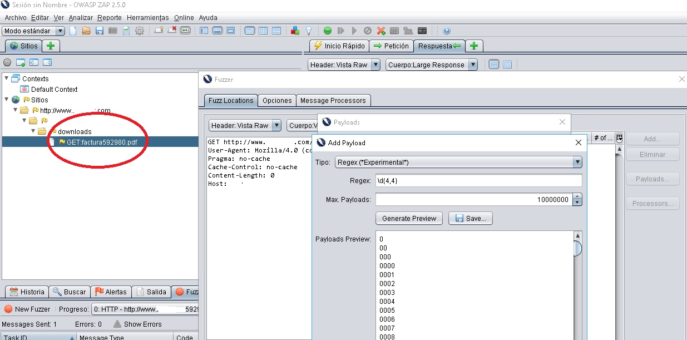
Task: Increase Max. Payloads with the up stepper
Action: pyautogui.click(x=577, y=196)
